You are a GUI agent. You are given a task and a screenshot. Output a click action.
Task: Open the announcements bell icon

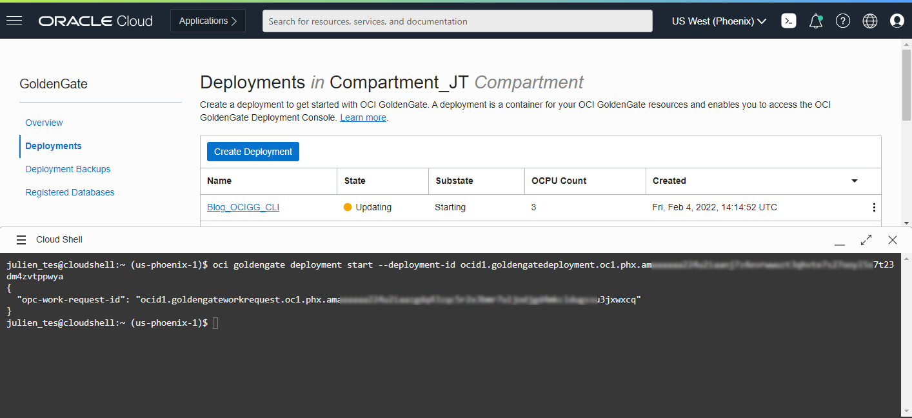[x=816, y=21]
